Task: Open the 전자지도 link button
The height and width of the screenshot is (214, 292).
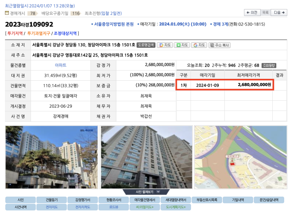Action: pos(51,207)
